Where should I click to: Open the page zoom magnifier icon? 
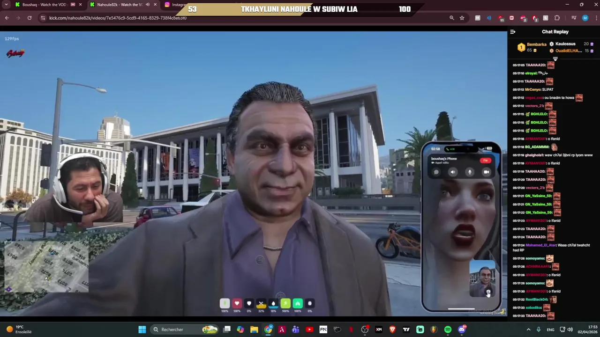point(451,18)
